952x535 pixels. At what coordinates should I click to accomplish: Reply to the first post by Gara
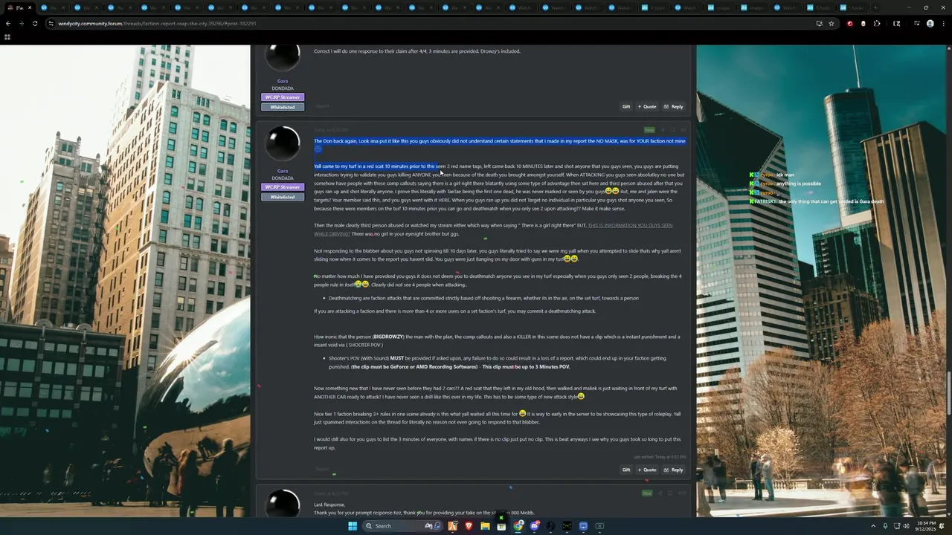click(x=673, y=106)
